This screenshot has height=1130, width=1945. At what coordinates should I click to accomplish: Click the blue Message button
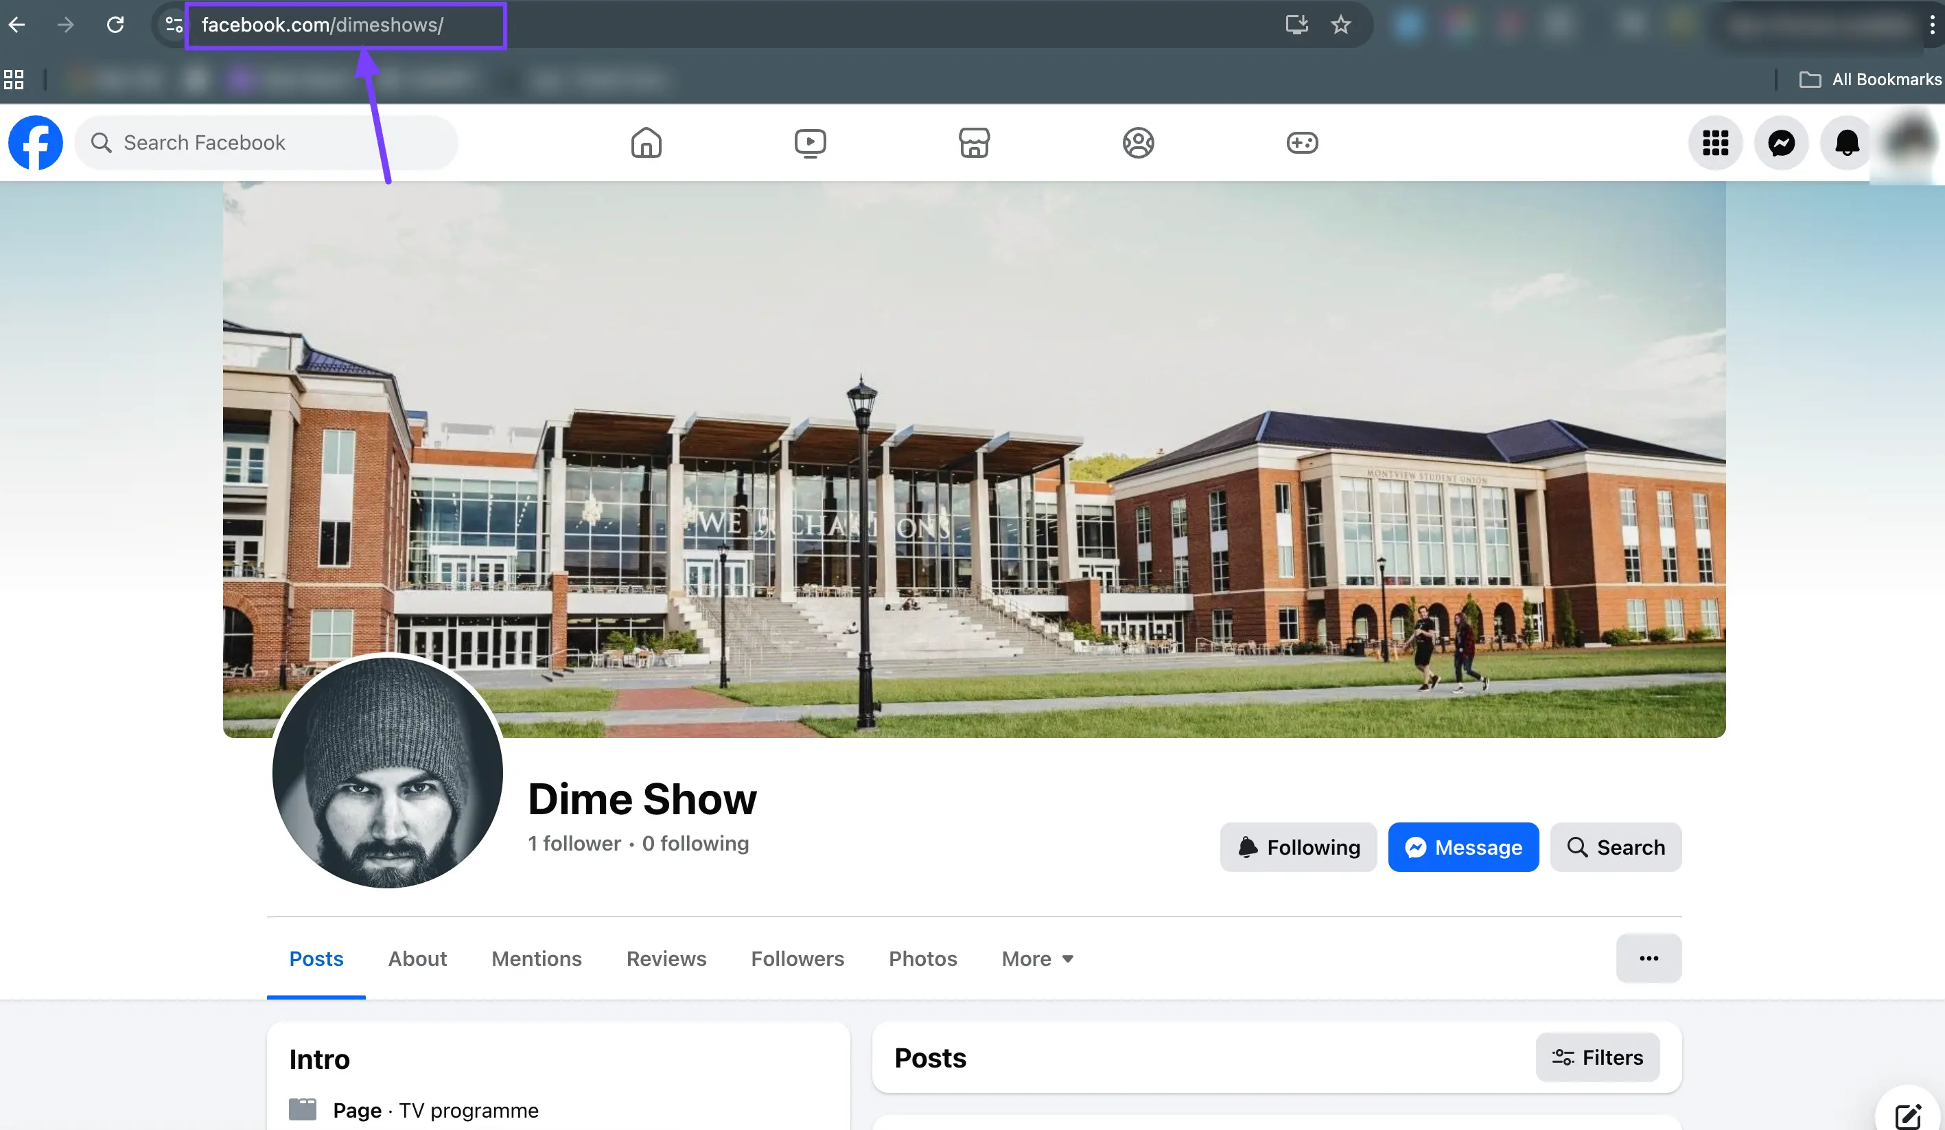point(1463,847)
